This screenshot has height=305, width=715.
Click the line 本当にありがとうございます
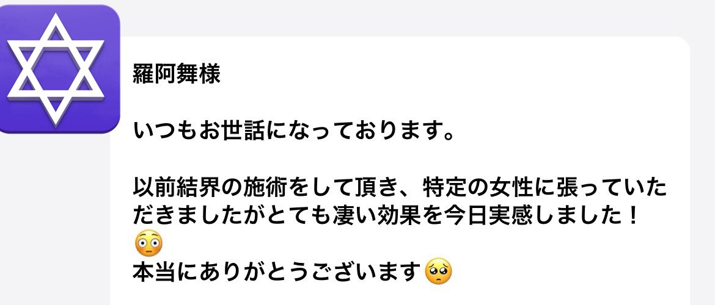pos(276,272)
